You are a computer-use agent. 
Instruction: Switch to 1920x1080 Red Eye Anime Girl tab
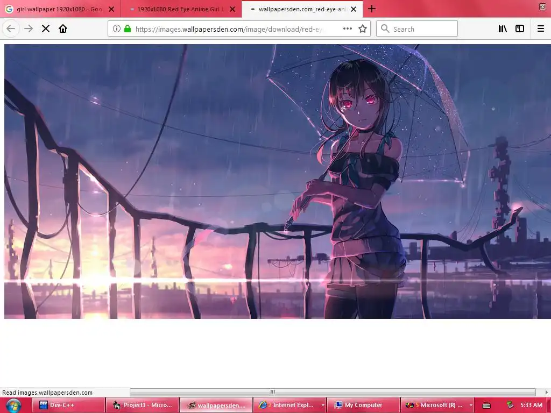coord(181,9)
